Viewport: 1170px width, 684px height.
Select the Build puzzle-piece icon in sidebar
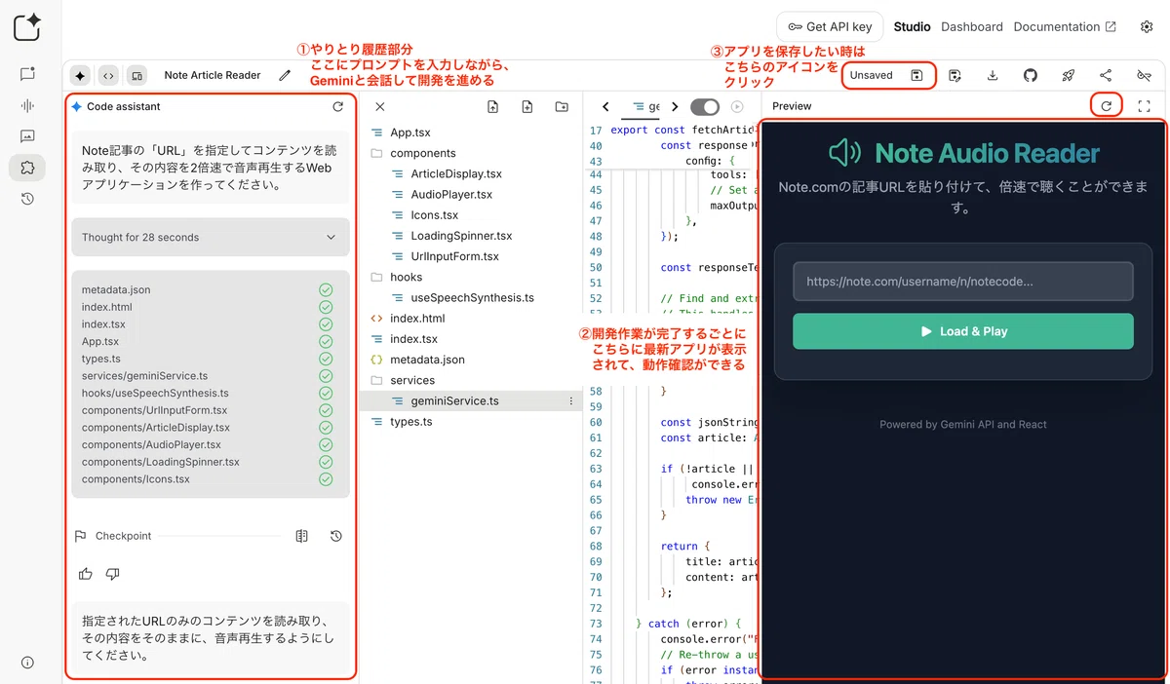[27, 168]
